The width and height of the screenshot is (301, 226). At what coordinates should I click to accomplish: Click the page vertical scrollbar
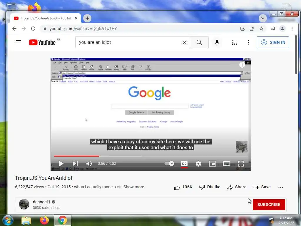click(296, 54)
